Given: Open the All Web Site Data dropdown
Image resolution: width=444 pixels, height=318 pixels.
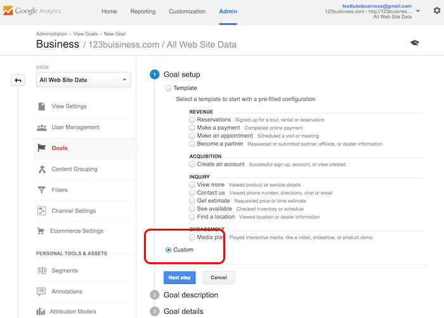Looking at the screenshot, I should click(x=84, y=80).
